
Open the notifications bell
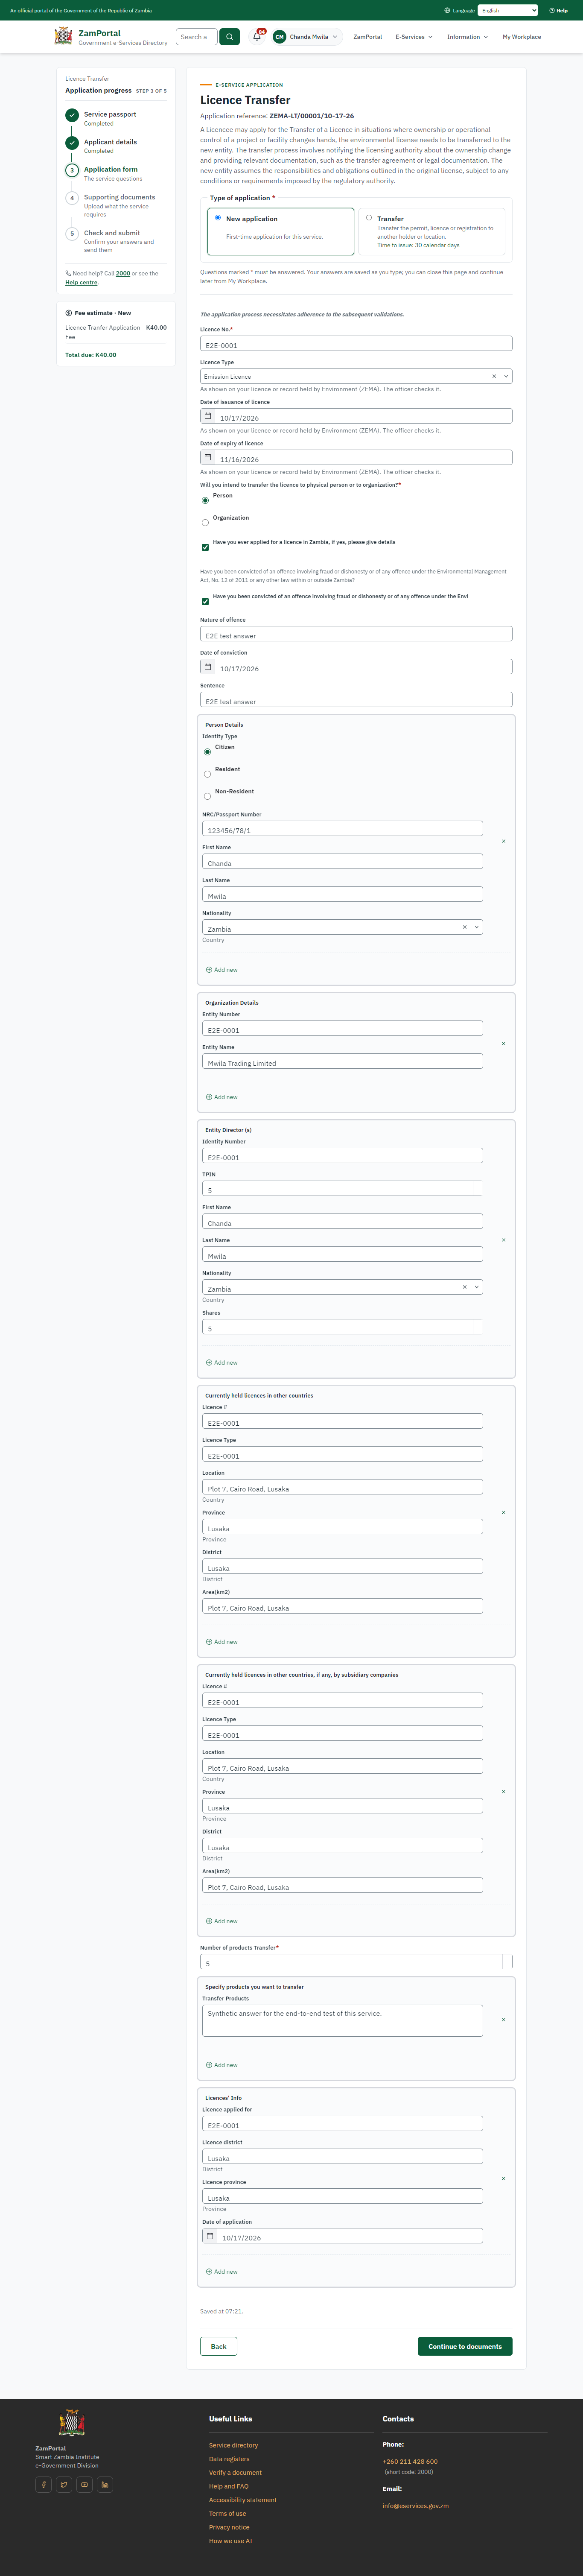(257, 37)
